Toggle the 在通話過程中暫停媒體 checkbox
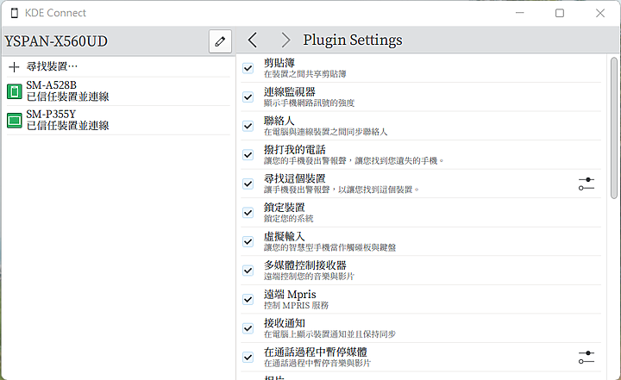The width and height of the screenshot is (621, 380). (x=248, y=357)
